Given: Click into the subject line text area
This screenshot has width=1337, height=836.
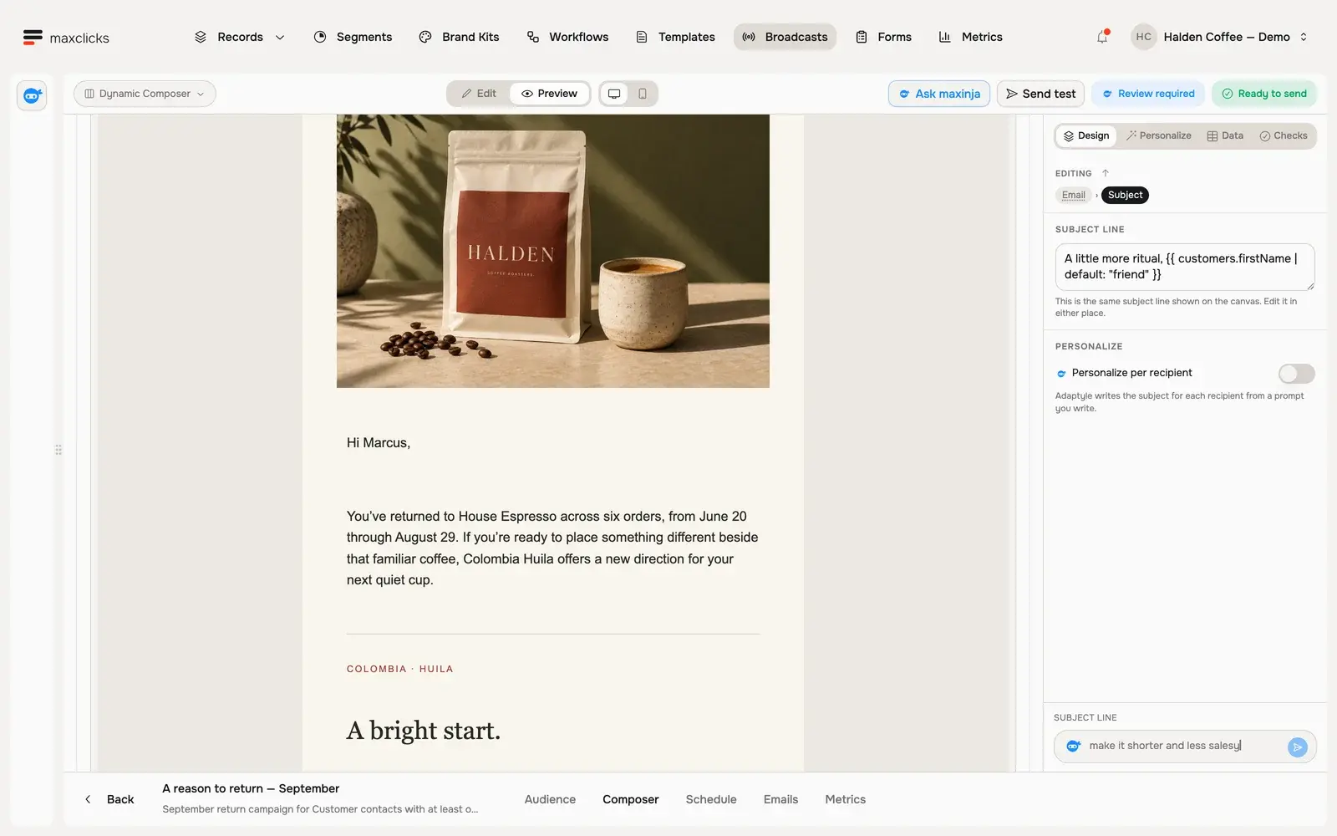Looking at the screenshot, I should [x=1185, y=267].
